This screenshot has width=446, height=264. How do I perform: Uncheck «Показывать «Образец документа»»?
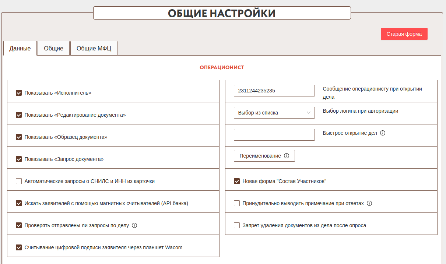coord(19,137)
